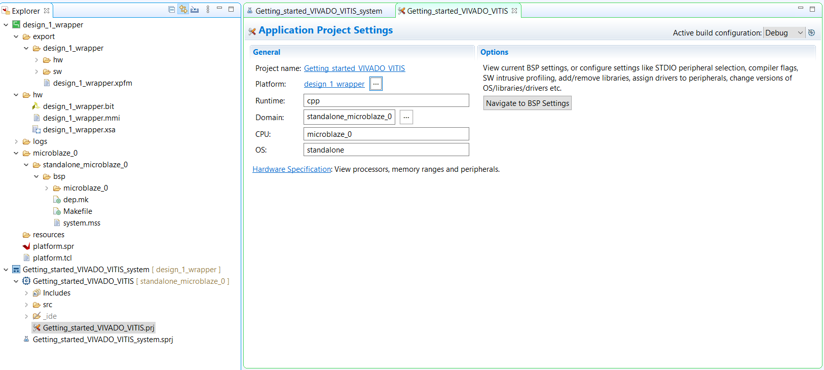Select the dep.mk file icon
Viewport: 824px width, 370px height.
tap(57, 200)
